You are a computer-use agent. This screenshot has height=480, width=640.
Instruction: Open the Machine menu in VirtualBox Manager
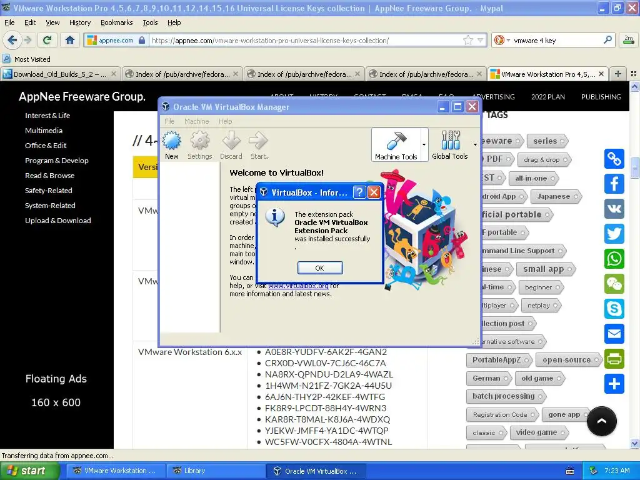(x=197, y=121)
